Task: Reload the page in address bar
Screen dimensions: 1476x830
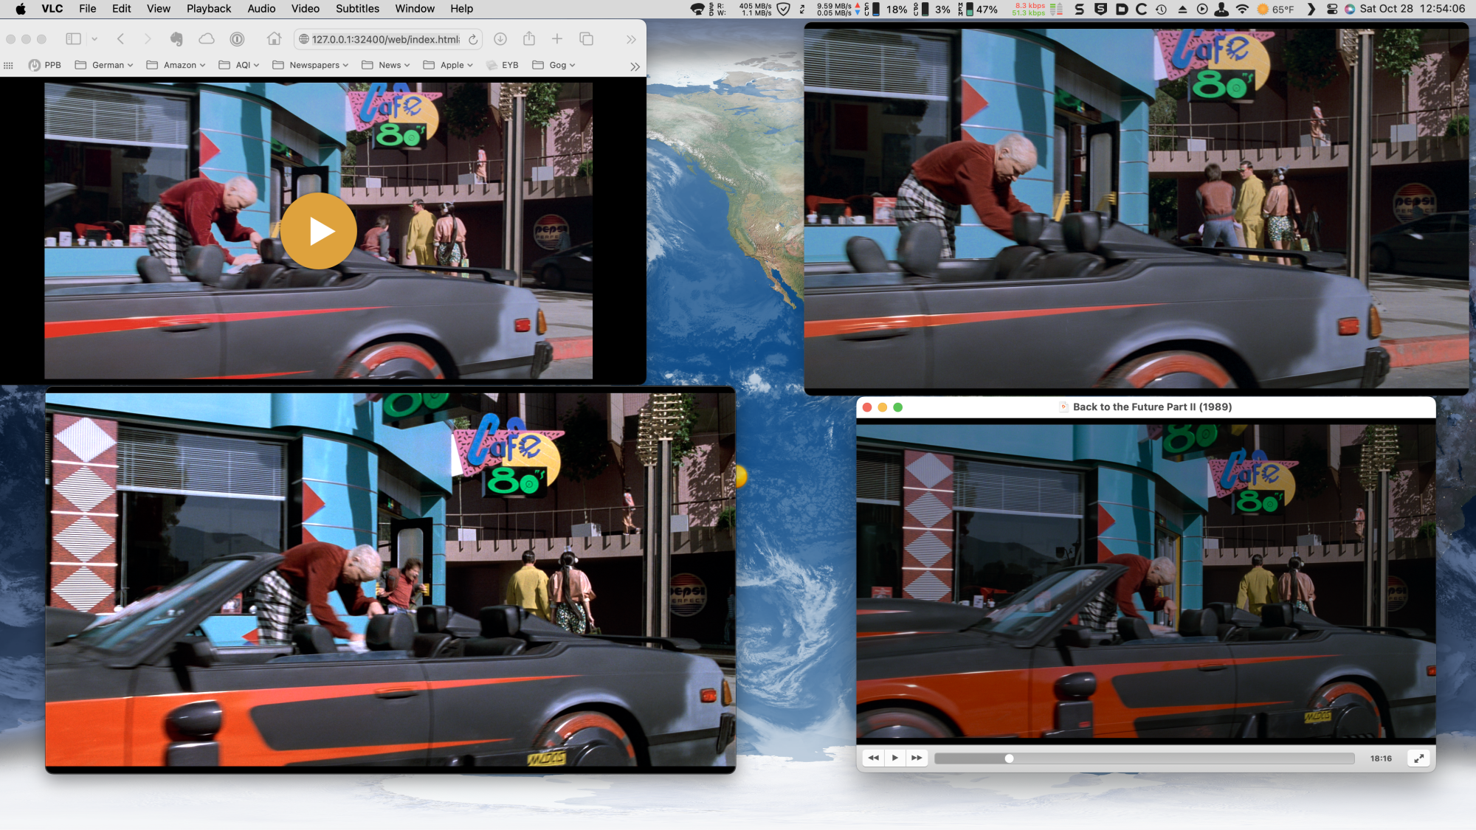Action: [473, 39]
